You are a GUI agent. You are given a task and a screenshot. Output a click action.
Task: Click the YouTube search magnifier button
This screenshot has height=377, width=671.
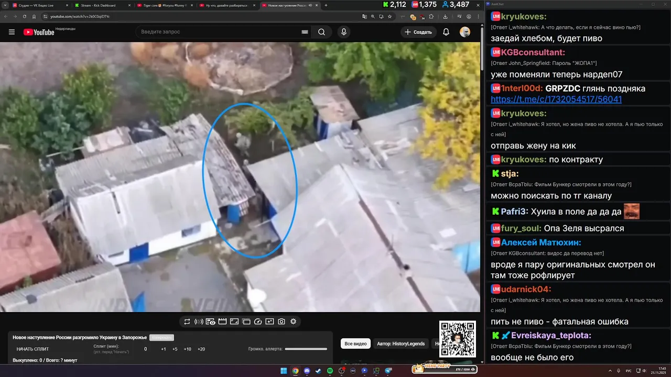point(321,32)
